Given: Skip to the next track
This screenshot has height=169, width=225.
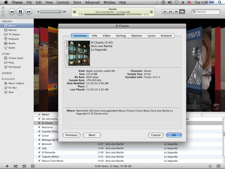Looking at the screenshot, I should pyautogui.click(x=29, y=12).
